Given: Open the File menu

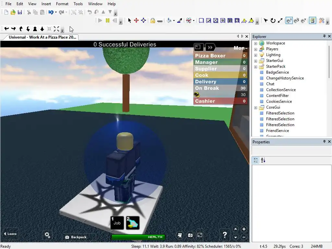Looking at the screenshot, I should [8, 4].
